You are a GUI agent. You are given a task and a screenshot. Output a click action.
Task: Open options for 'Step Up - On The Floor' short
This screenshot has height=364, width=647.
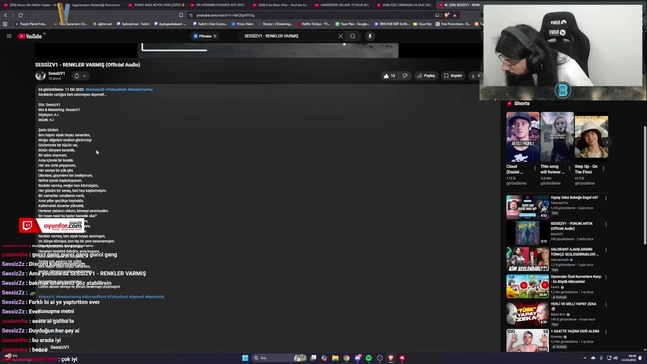click(x=603, y=168)
